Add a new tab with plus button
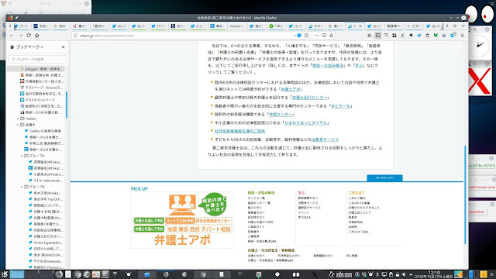The height and width of the screenshot is (279, 496). coord(455,26)
